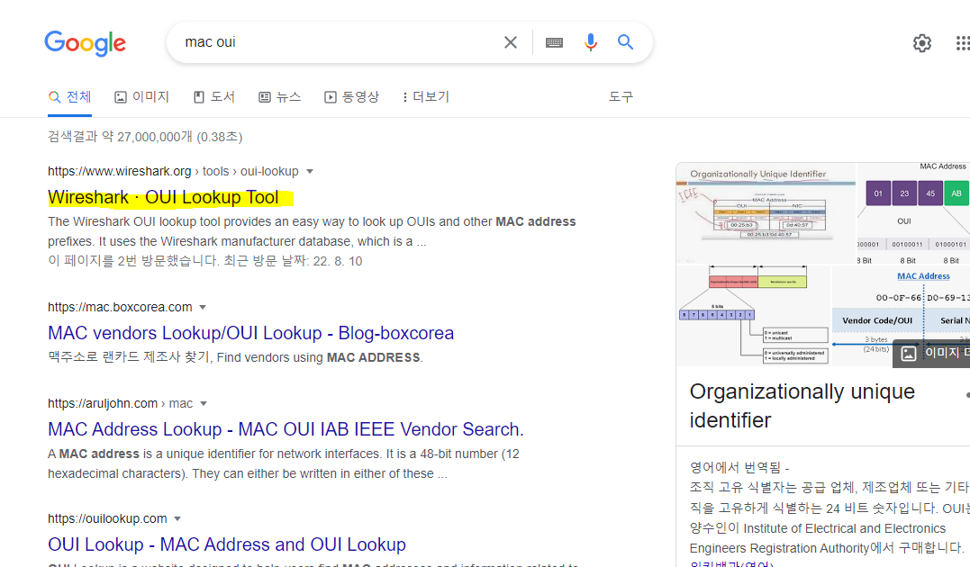The height and width of the screenshot is (567, 970).
Task: Expand dropdown next to mac.boxcorea.com URL
Action: tap(203, 307)
